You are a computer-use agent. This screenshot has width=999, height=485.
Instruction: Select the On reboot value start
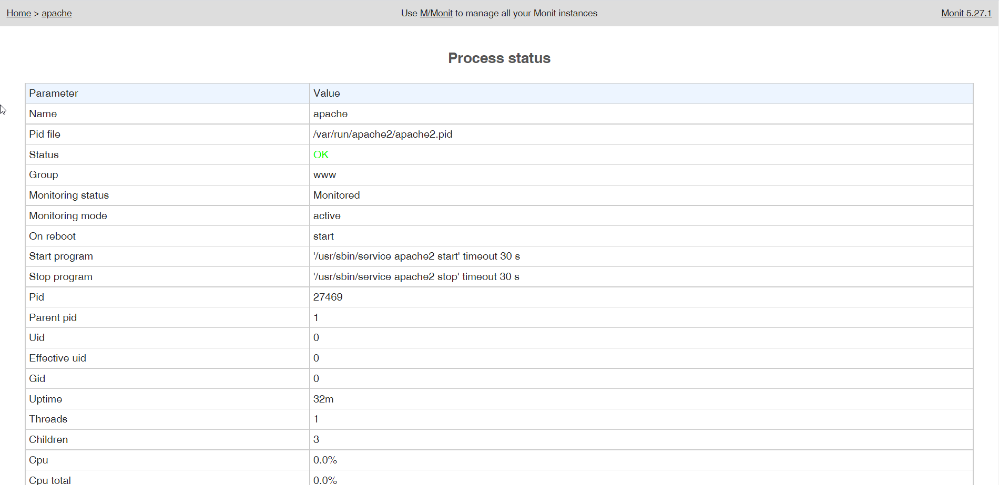pos(323,236)
